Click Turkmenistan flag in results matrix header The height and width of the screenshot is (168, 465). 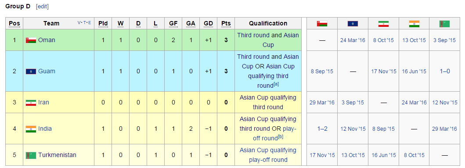444,23
